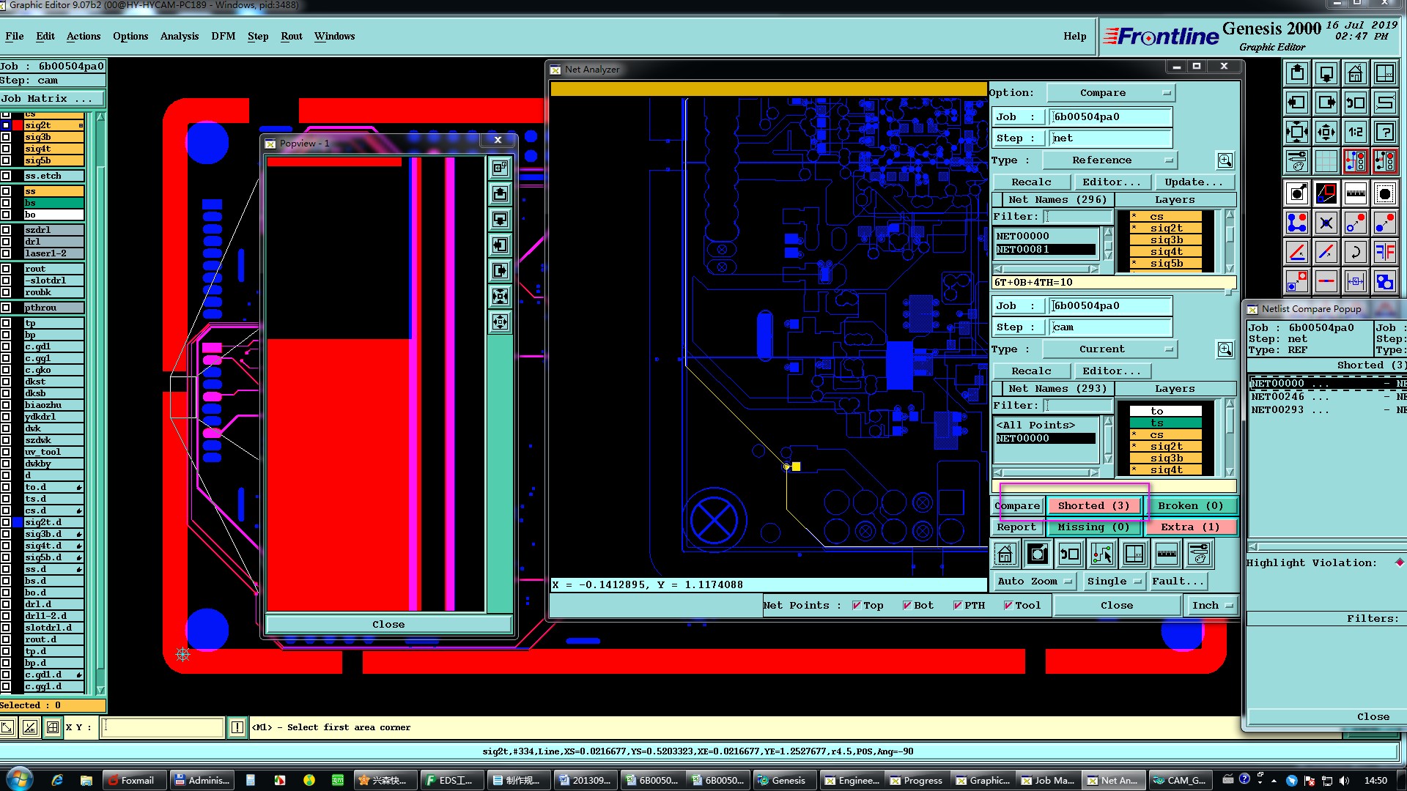This screenshot has width=1407, height=791.
Task: Uncheck the Bot net points checkbox
Action: pos(907,606)
